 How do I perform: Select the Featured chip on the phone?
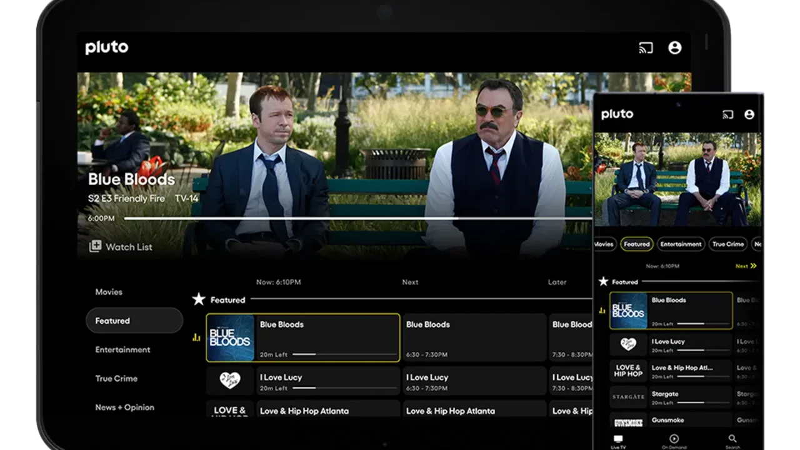[x=637, y=244]
